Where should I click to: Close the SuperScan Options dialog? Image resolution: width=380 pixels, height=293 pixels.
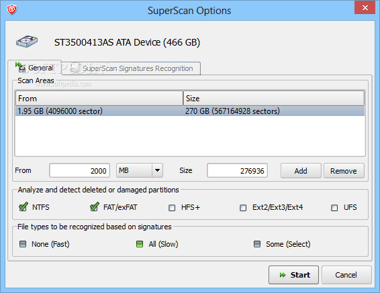pos(365,7)
